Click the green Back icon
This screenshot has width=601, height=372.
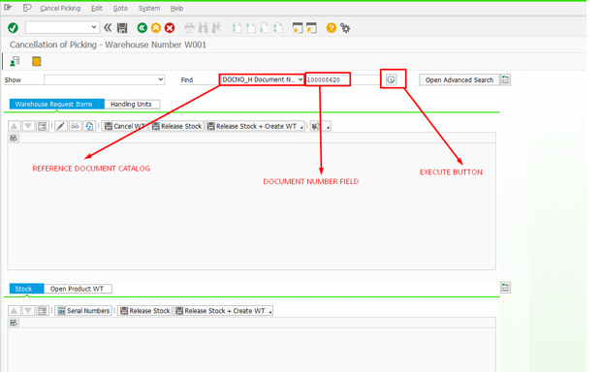142,27
